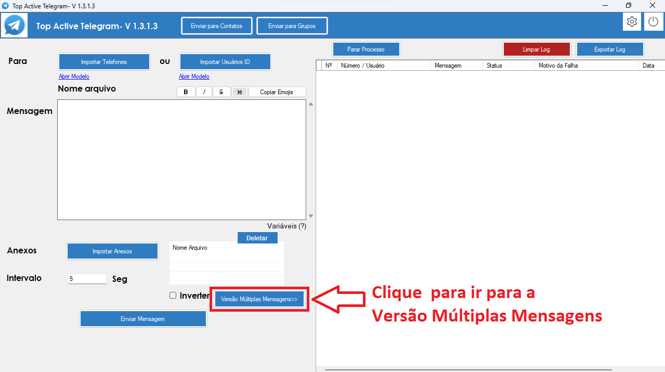Toggle the Inverter checkbox
The image size is (665, 372).
[173, 296]
